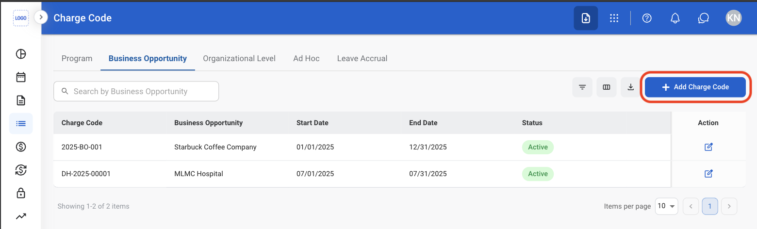Expand the sidebar with chevron arrow

point(41,17)
